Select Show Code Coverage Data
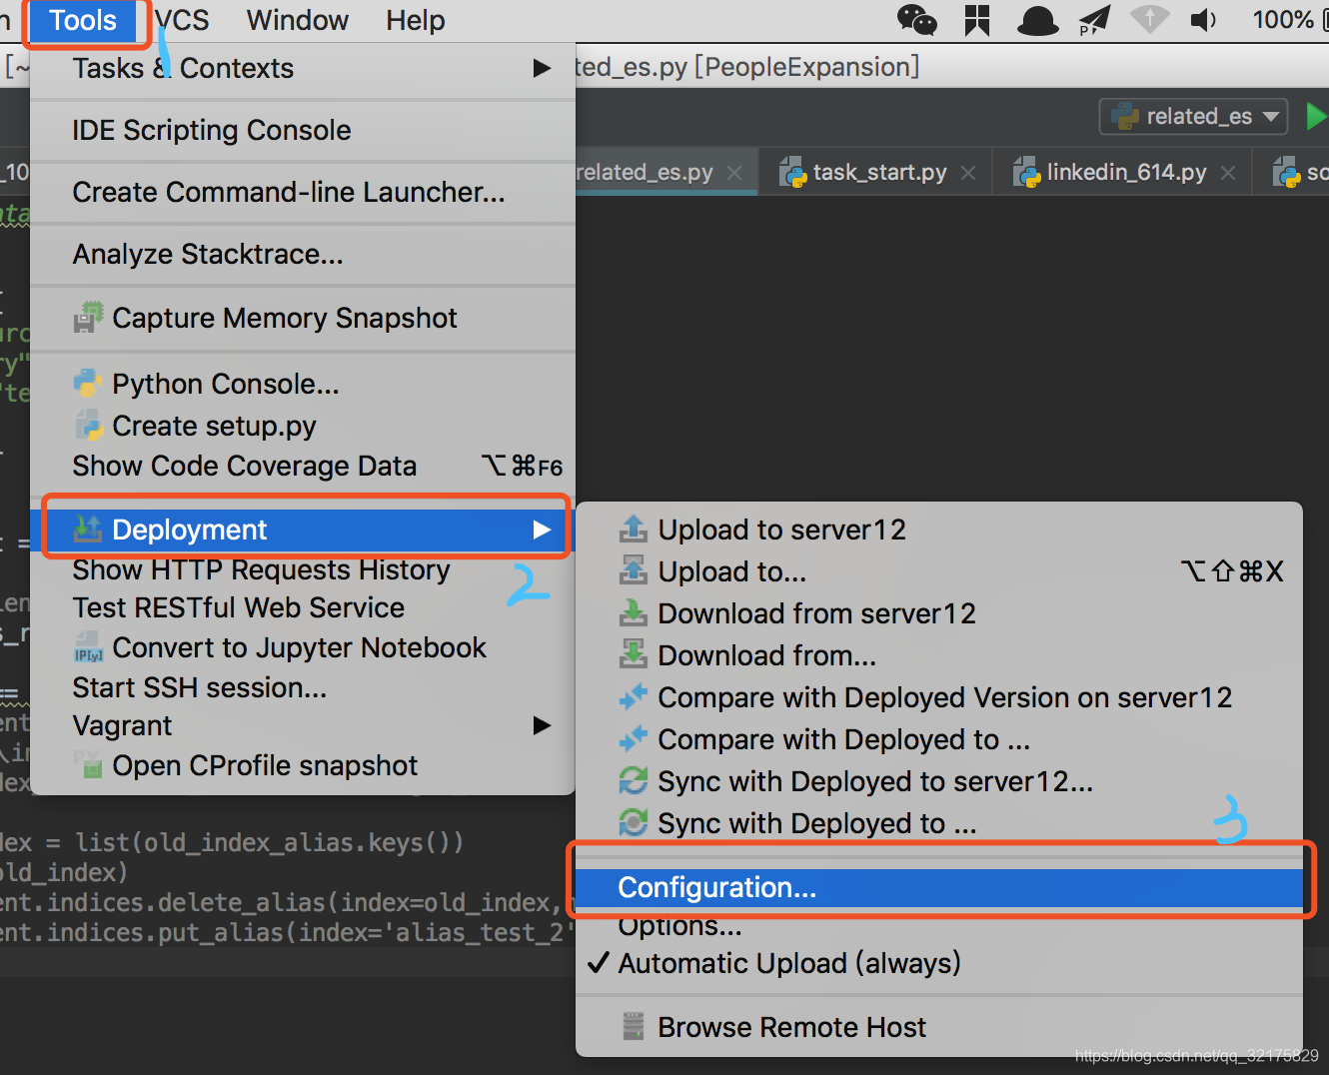Image resolution: width=1329 pixels, height=1075 pixels. tap(303, 466)
